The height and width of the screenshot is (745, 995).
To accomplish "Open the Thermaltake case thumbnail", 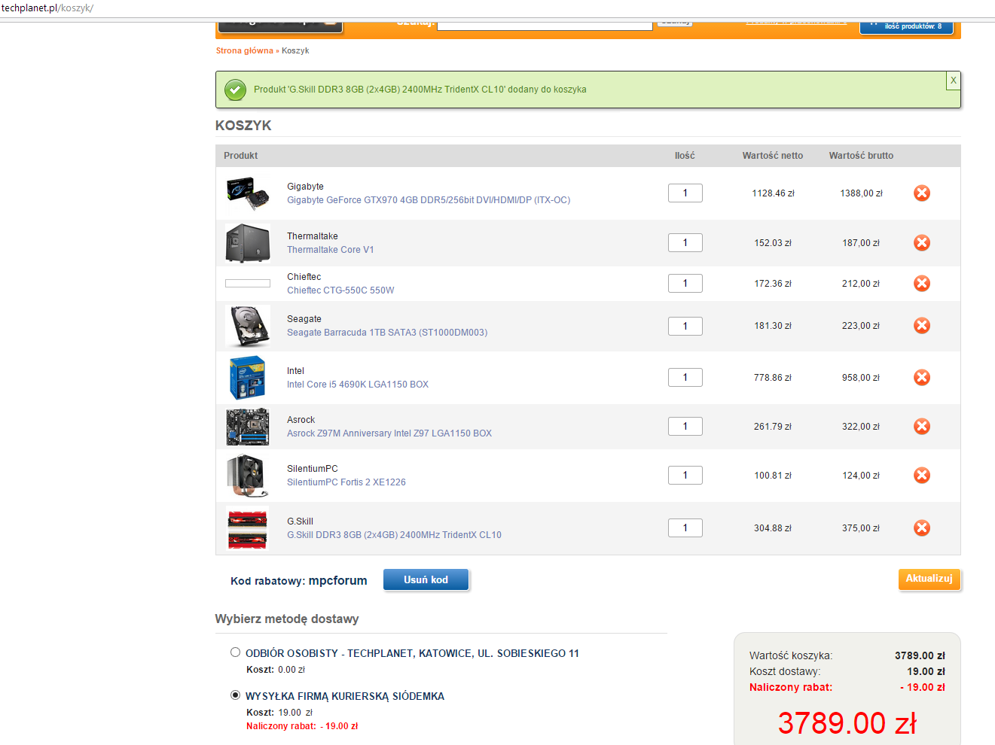I will coord(248,243).
